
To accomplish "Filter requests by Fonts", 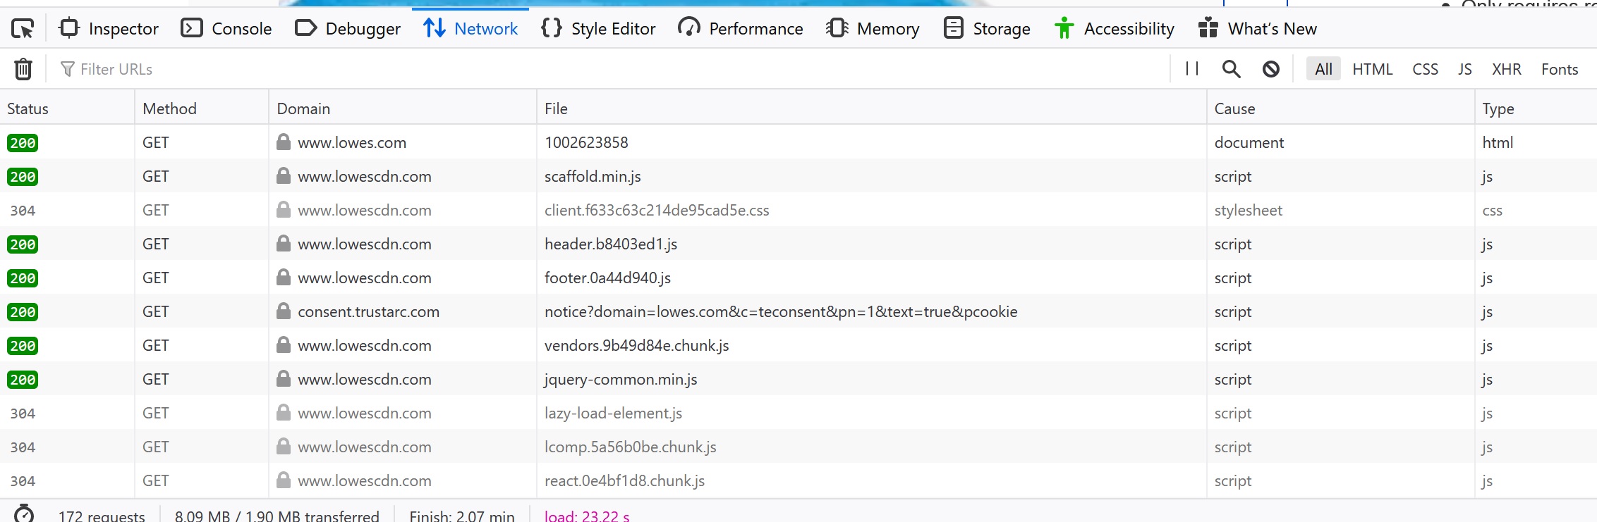I will [x=1560, y=69].
